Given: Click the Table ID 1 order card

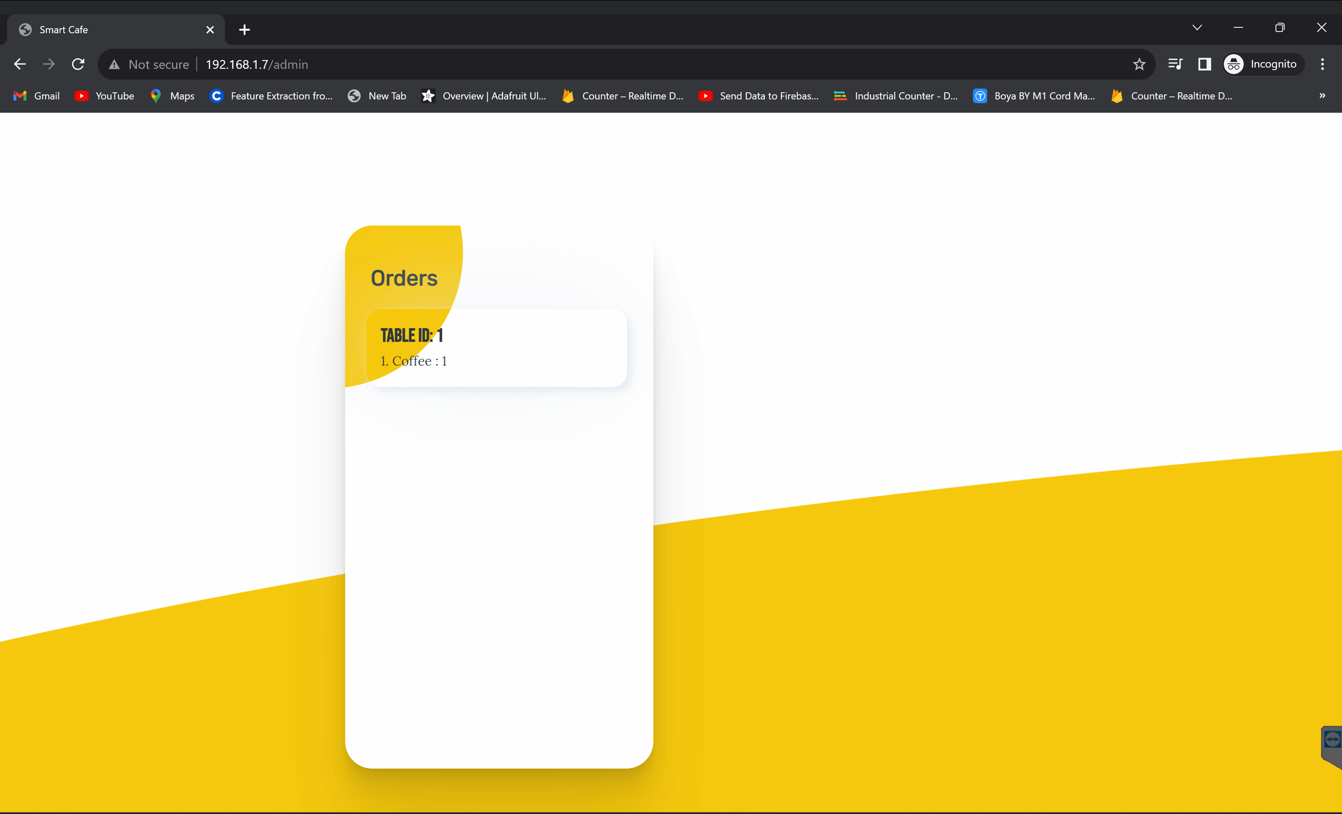Looking at the screenshot, I should (497, 348).
